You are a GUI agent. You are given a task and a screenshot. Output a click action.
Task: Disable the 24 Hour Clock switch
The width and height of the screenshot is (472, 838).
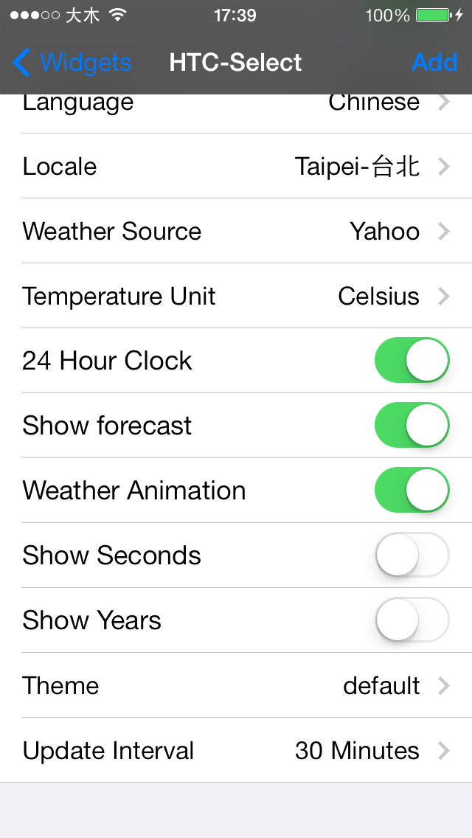pyautogui.click(x=412, y=361)
